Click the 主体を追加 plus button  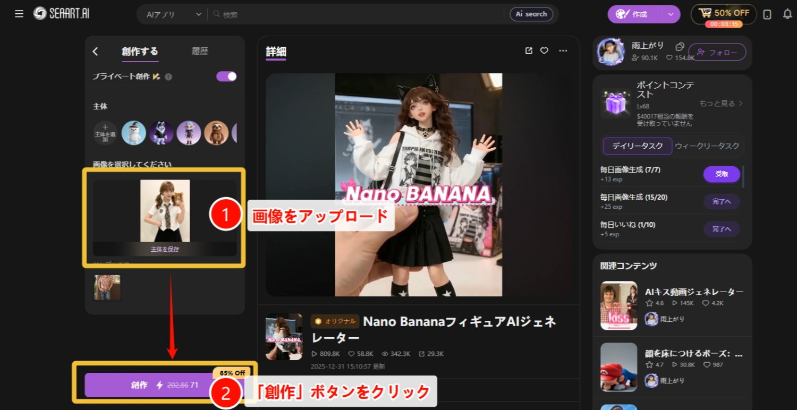[105, 133]
